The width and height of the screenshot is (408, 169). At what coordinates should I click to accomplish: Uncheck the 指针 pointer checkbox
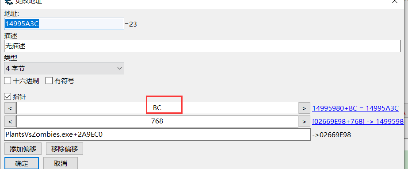8,97
